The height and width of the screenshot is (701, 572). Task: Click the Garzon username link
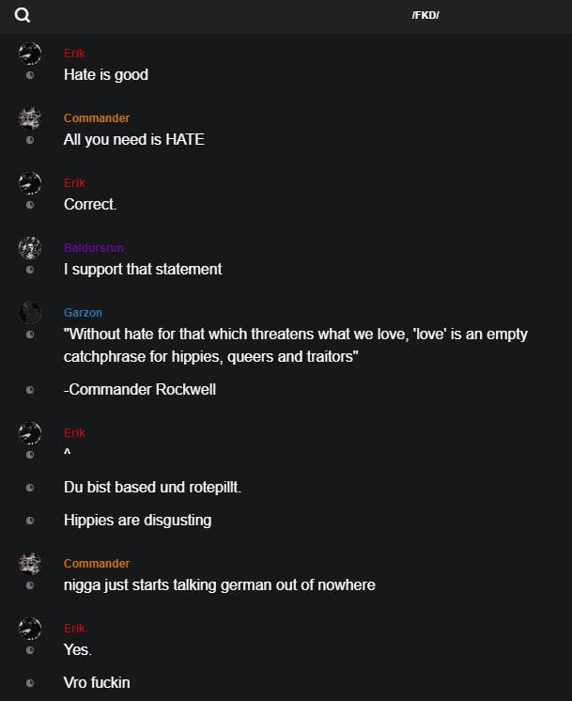[83, 313]
